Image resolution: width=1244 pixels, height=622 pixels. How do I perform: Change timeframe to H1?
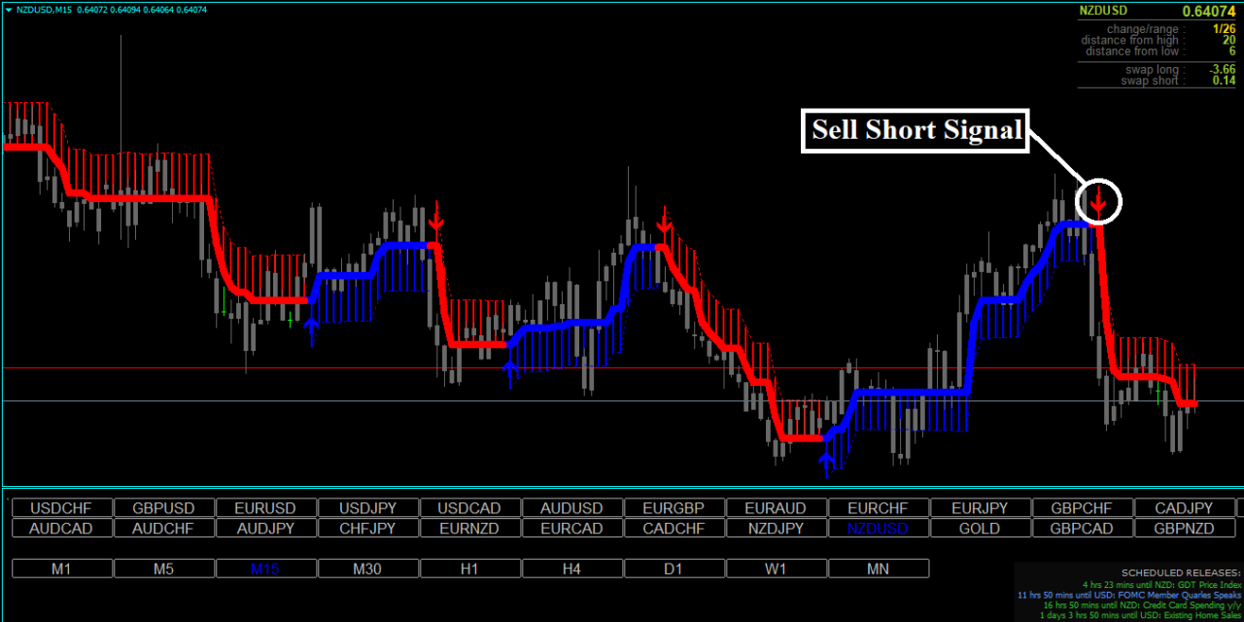point(470,569)
